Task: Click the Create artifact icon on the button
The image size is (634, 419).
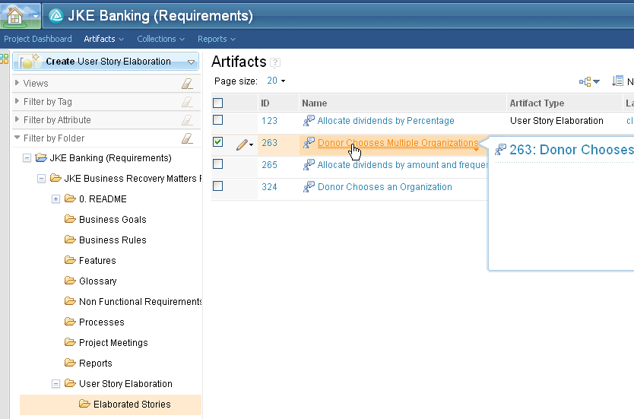Action: [29, 62]
